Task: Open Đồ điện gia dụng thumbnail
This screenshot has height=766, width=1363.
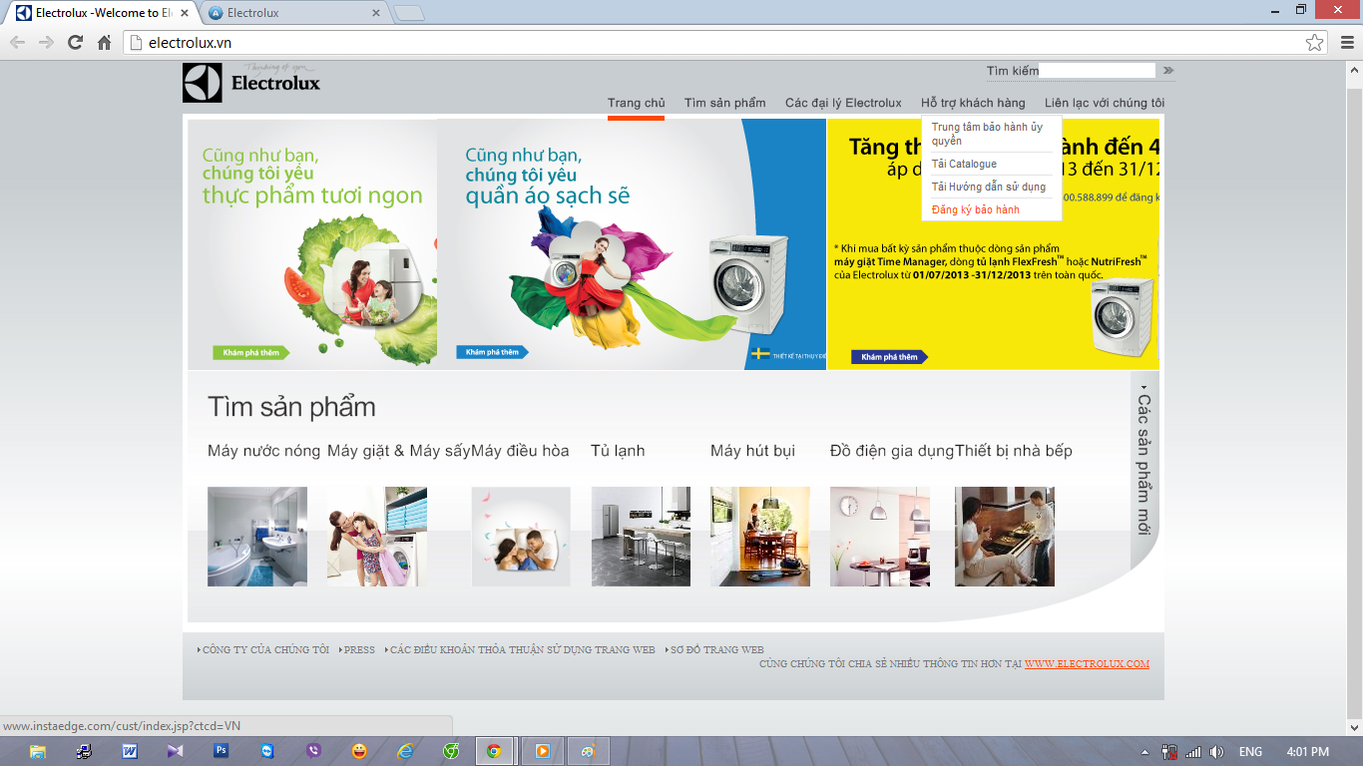Action: [x=880, y=537]
